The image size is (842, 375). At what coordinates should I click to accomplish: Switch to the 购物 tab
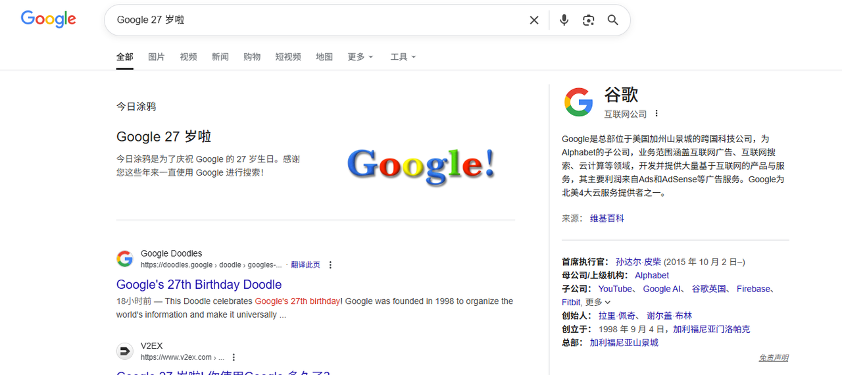pos(252,57)
